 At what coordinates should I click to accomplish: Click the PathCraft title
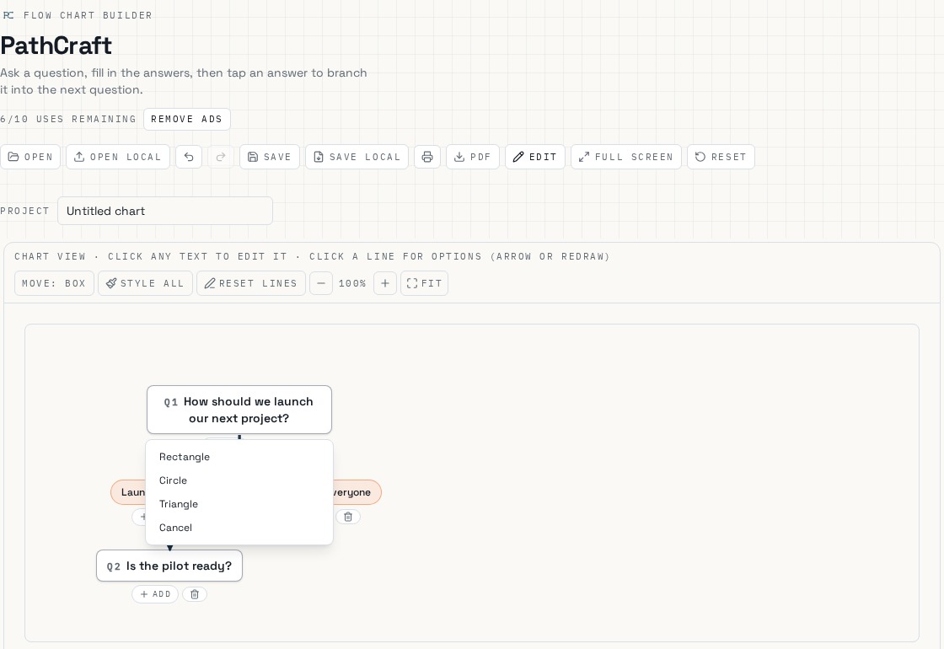coord(56,46)
